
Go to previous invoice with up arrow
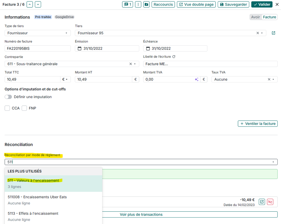[30, 4]
